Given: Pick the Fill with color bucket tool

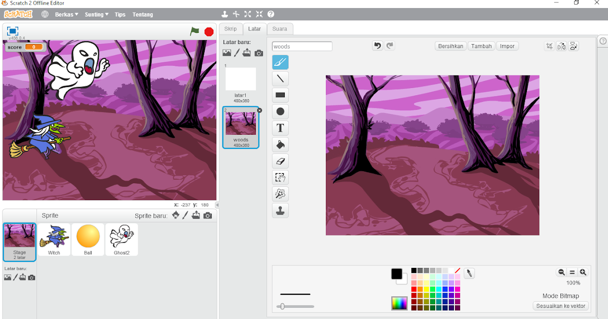Looking at the screenshot, I should point(280,144).
